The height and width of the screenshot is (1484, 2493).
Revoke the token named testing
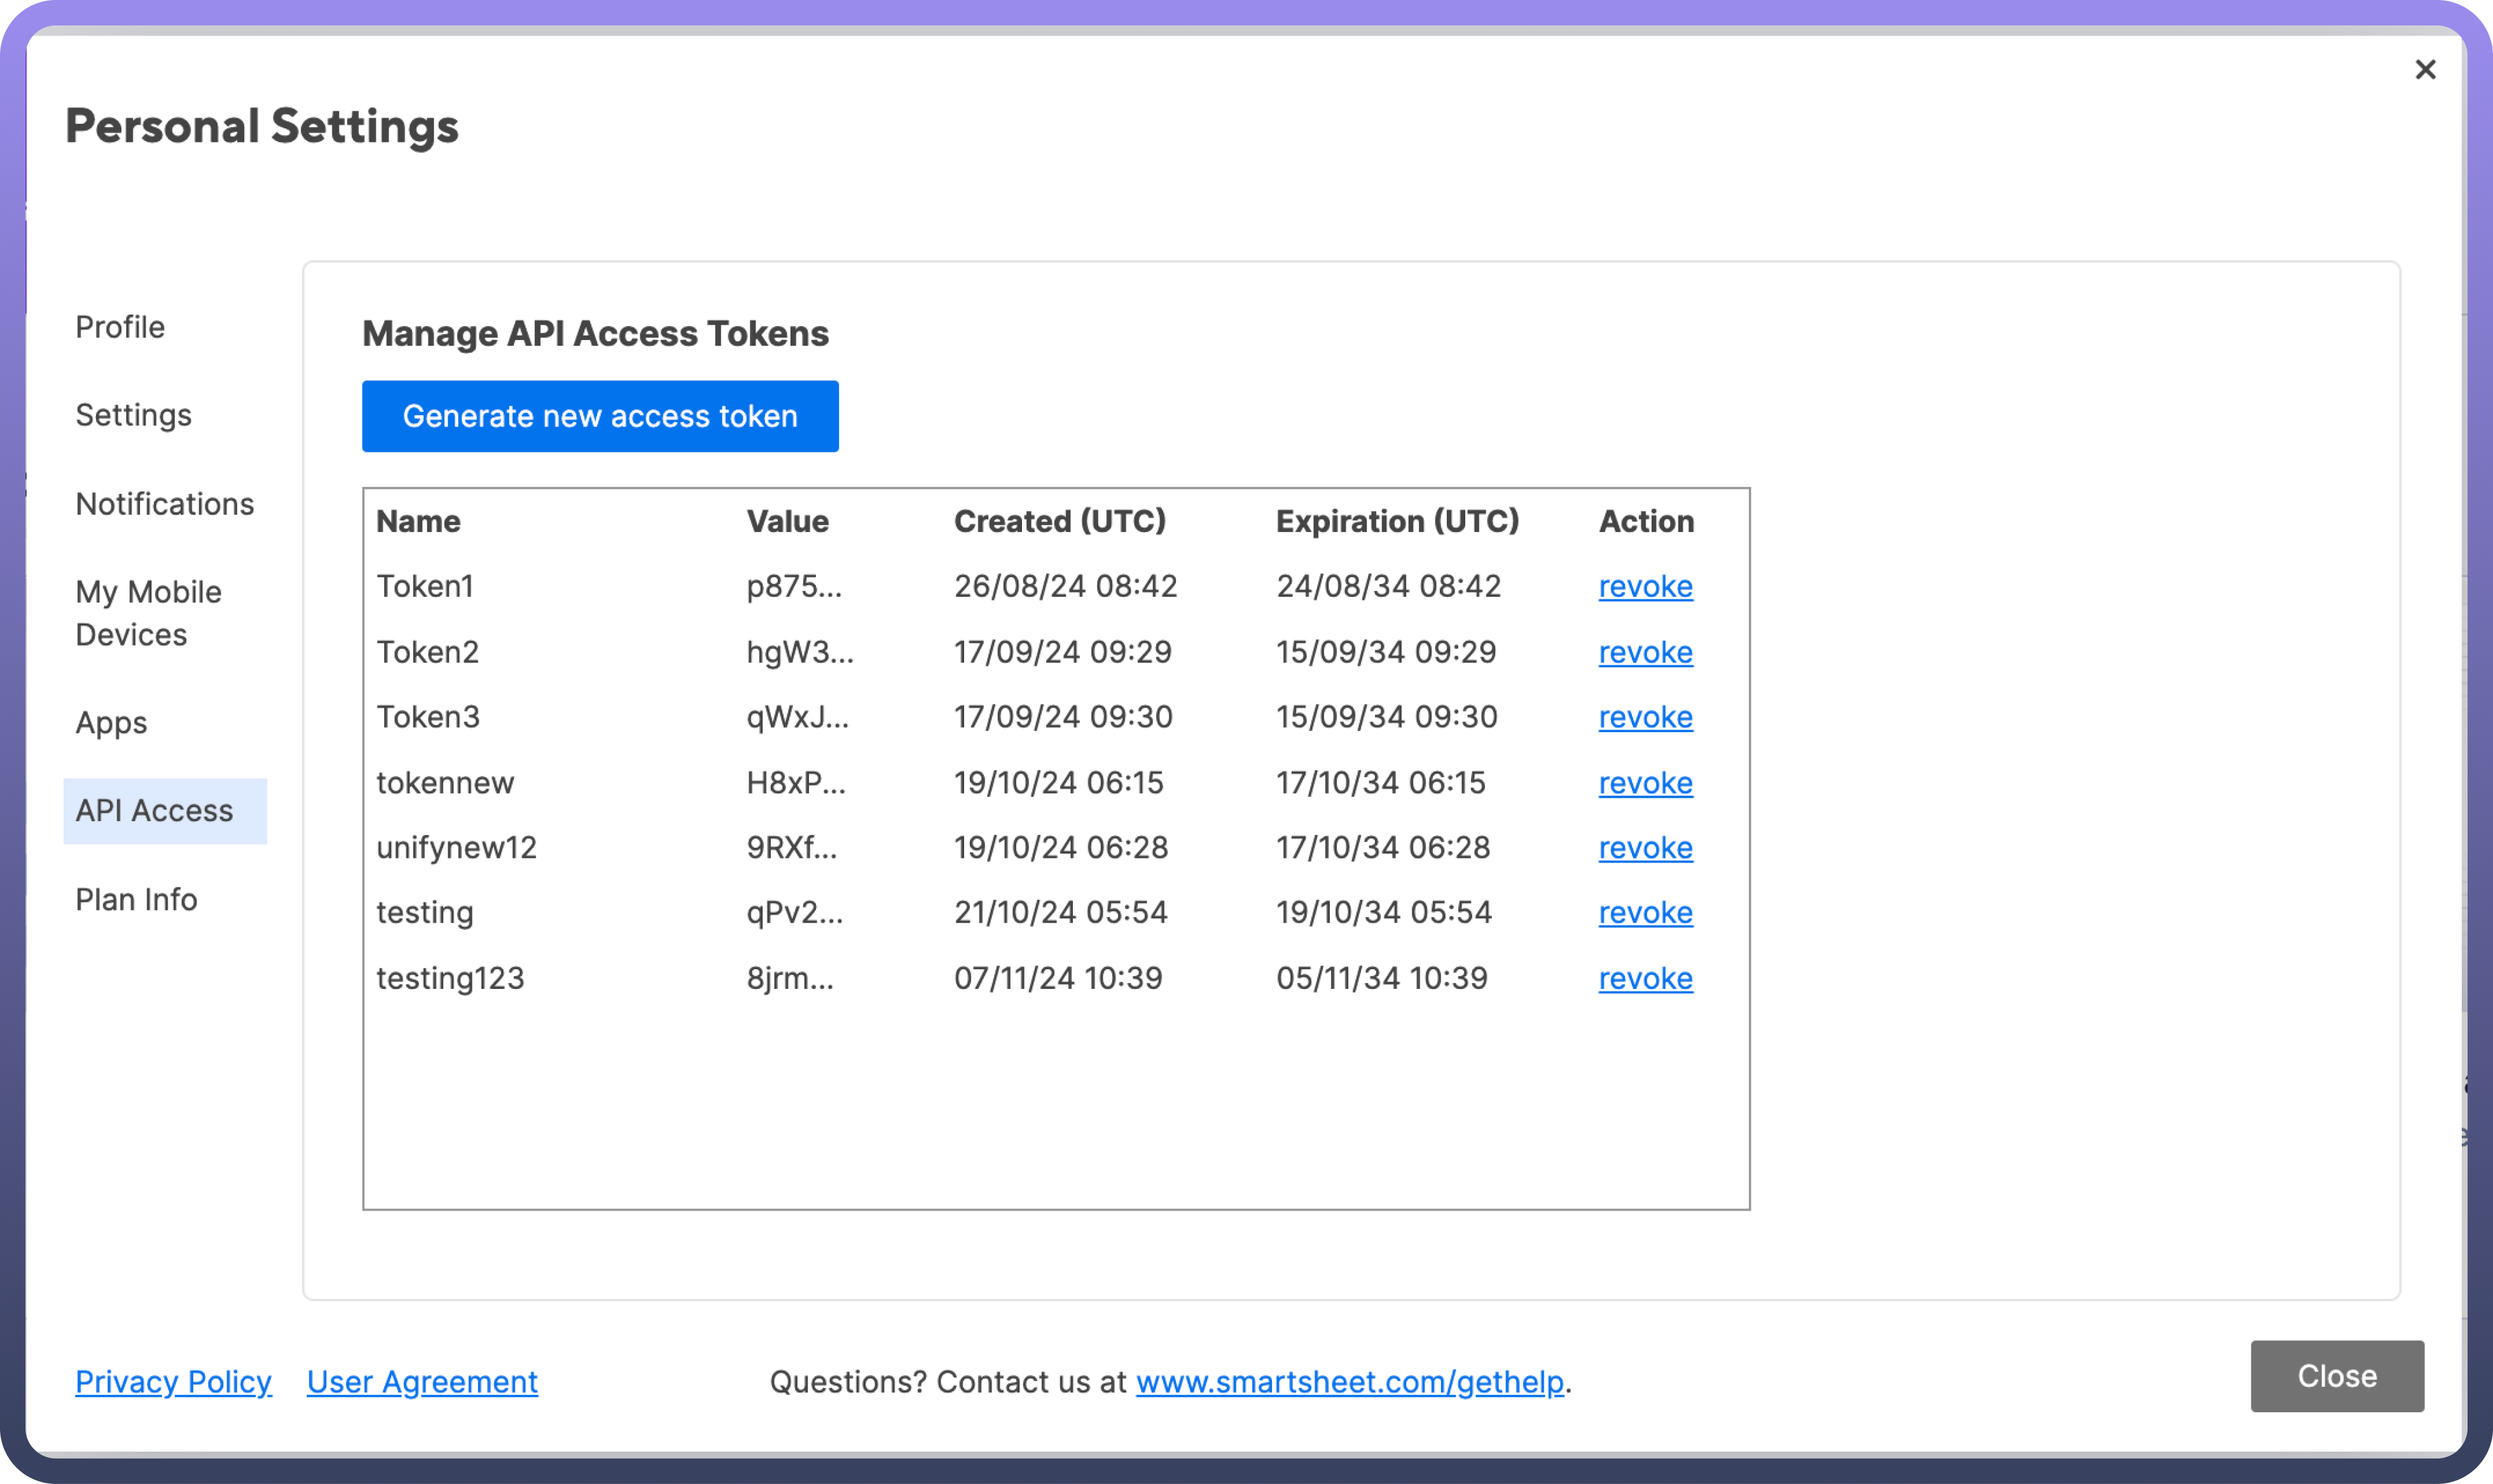coord(1645,913)
